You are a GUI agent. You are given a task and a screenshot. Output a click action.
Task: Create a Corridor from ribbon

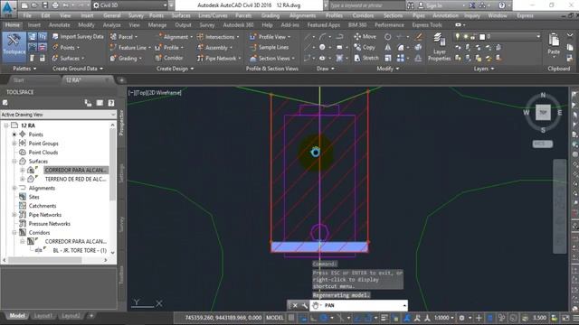click(169, 58)
